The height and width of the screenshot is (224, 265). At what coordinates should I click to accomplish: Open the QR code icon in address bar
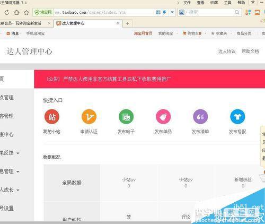click(x=158, y=12)
